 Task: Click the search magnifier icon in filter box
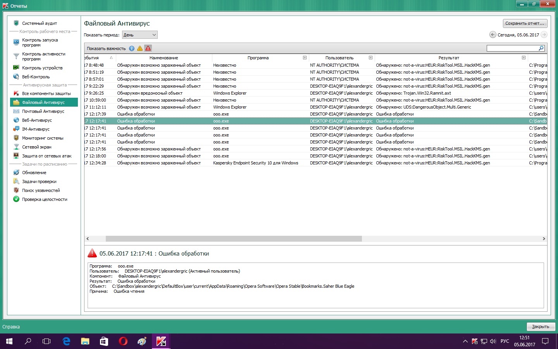[541, 48]
